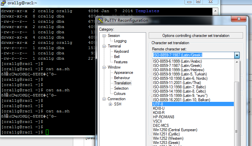252x146 pixels.
Task: Pick Win1252 (Western) character set
Action: (x=193, y=138)
